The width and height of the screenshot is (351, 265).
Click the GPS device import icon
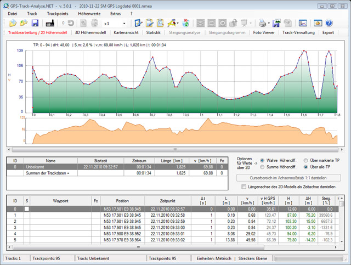[50, 23]
